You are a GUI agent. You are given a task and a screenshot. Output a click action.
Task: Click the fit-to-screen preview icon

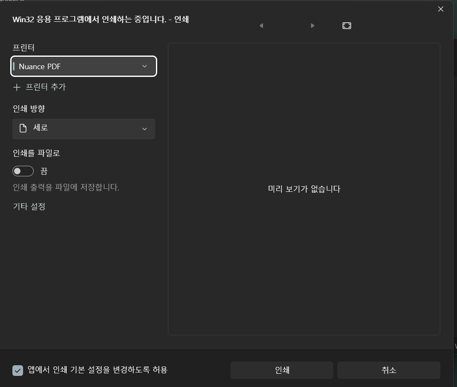(347, 26)
